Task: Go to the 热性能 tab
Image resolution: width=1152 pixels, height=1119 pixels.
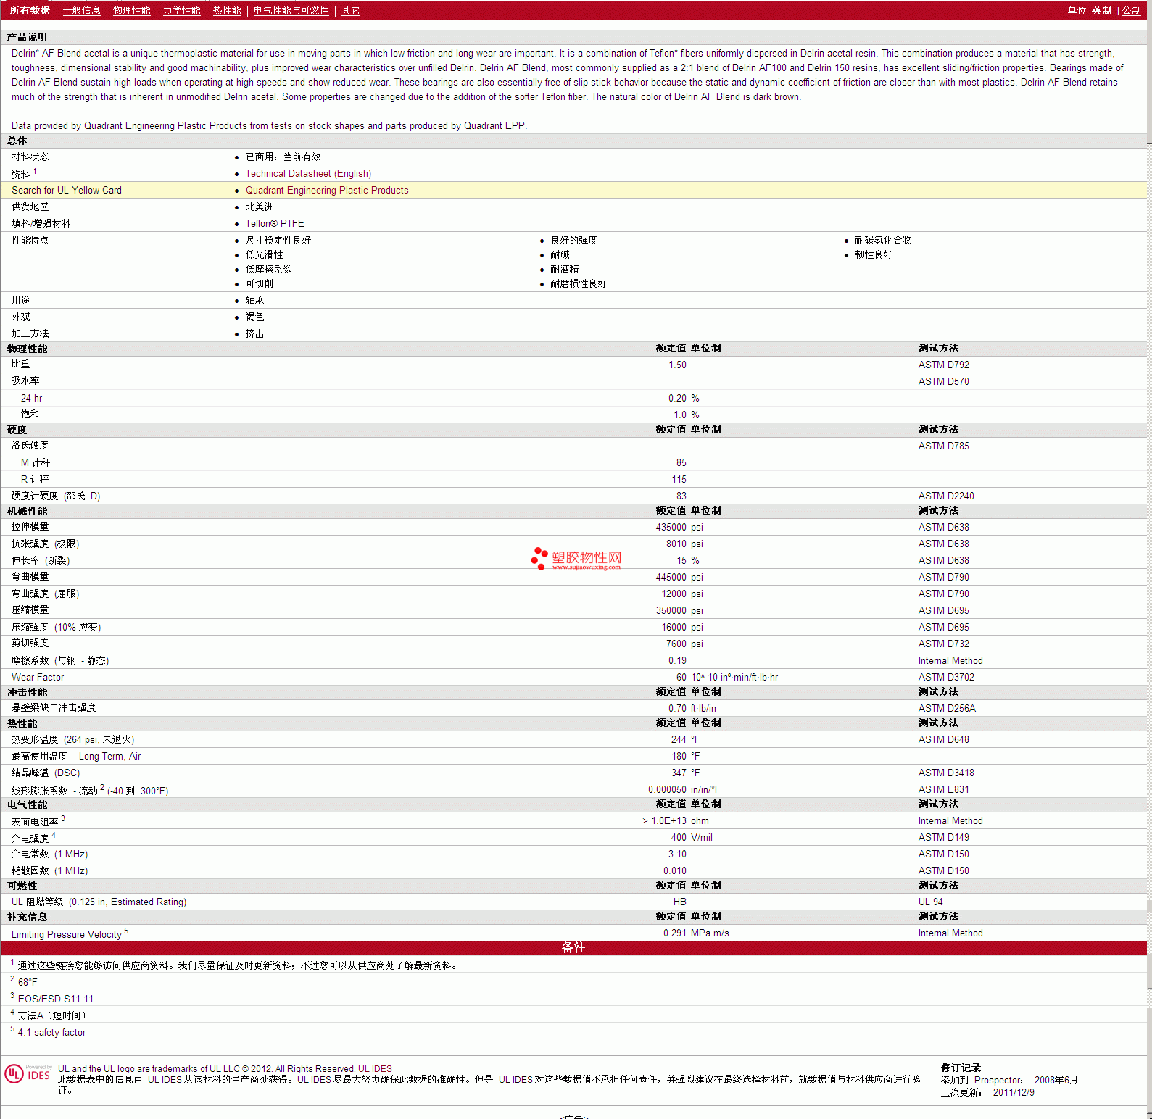Action: click(x=227, y=11)
